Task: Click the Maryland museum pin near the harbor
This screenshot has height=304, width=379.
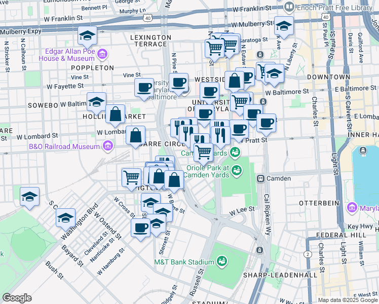Action: coord(352,208)
